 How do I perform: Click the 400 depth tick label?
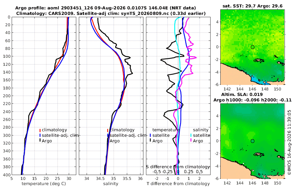(7, 175)
